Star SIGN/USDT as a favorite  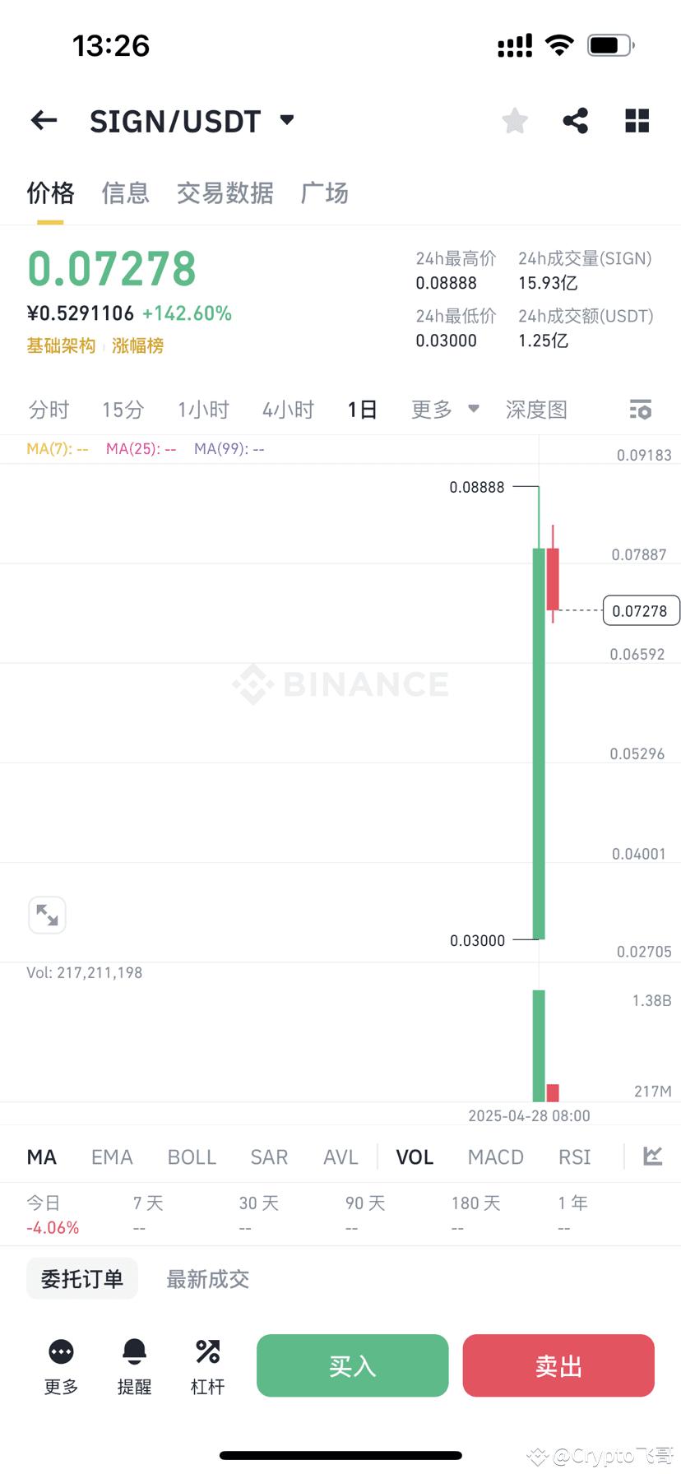click(x=514, y=120)
